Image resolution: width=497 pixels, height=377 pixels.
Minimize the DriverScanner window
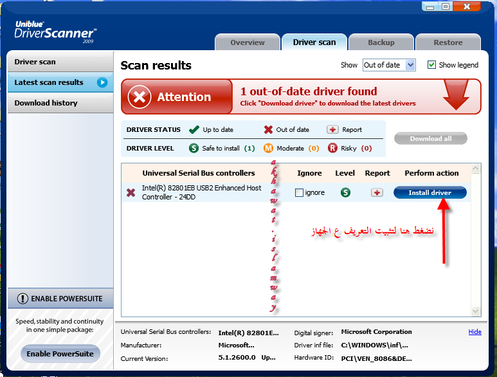[429, 6]
